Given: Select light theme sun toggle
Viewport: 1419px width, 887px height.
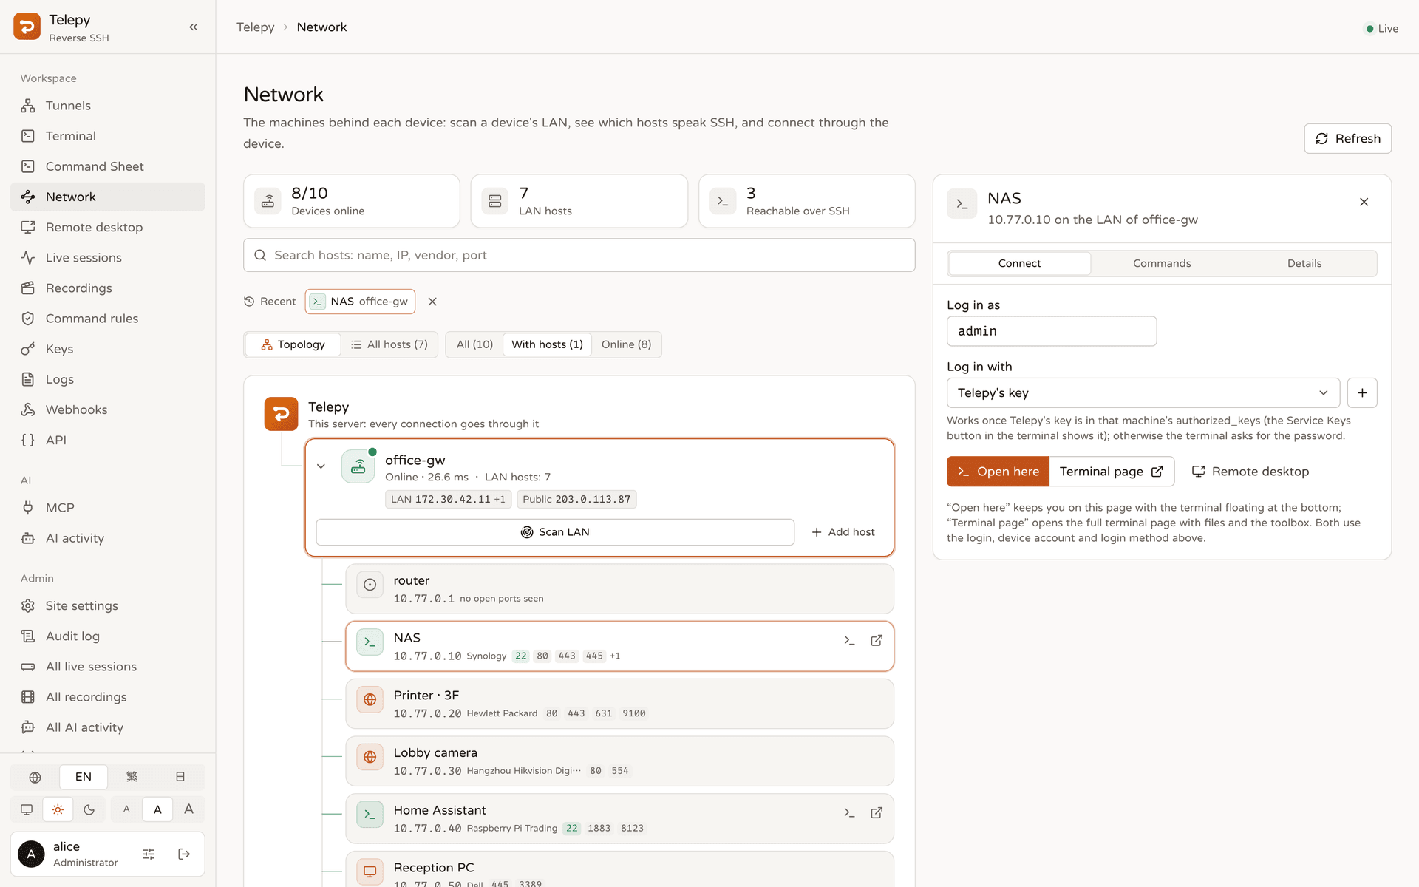Looking at the screenshot, I should click(x=58, y=809).
